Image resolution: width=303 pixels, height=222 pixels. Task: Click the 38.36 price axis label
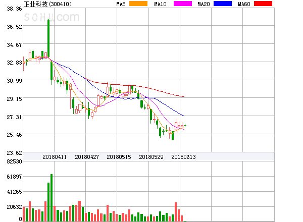[14, 9]
